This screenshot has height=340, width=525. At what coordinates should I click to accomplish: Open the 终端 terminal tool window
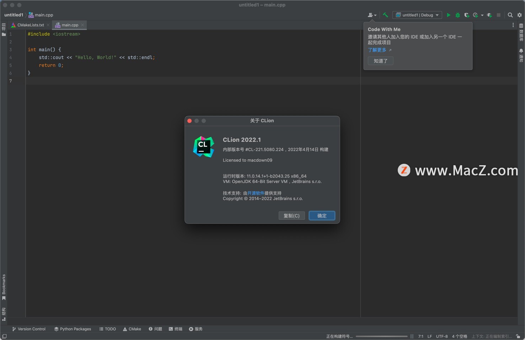tap(176, 329)
